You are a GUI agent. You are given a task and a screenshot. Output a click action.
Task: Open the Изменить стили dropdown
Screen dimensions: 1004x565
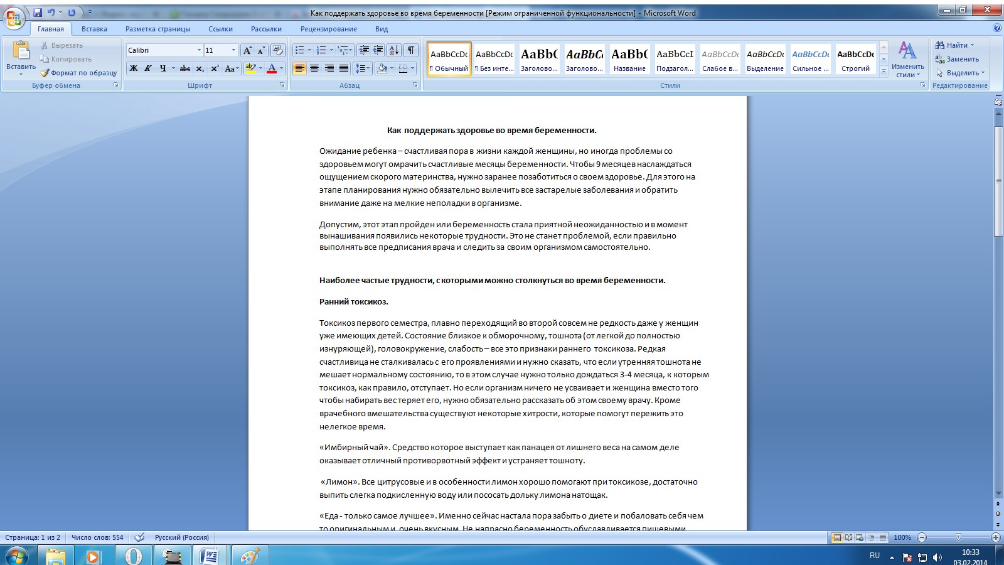tap(907, 59)
